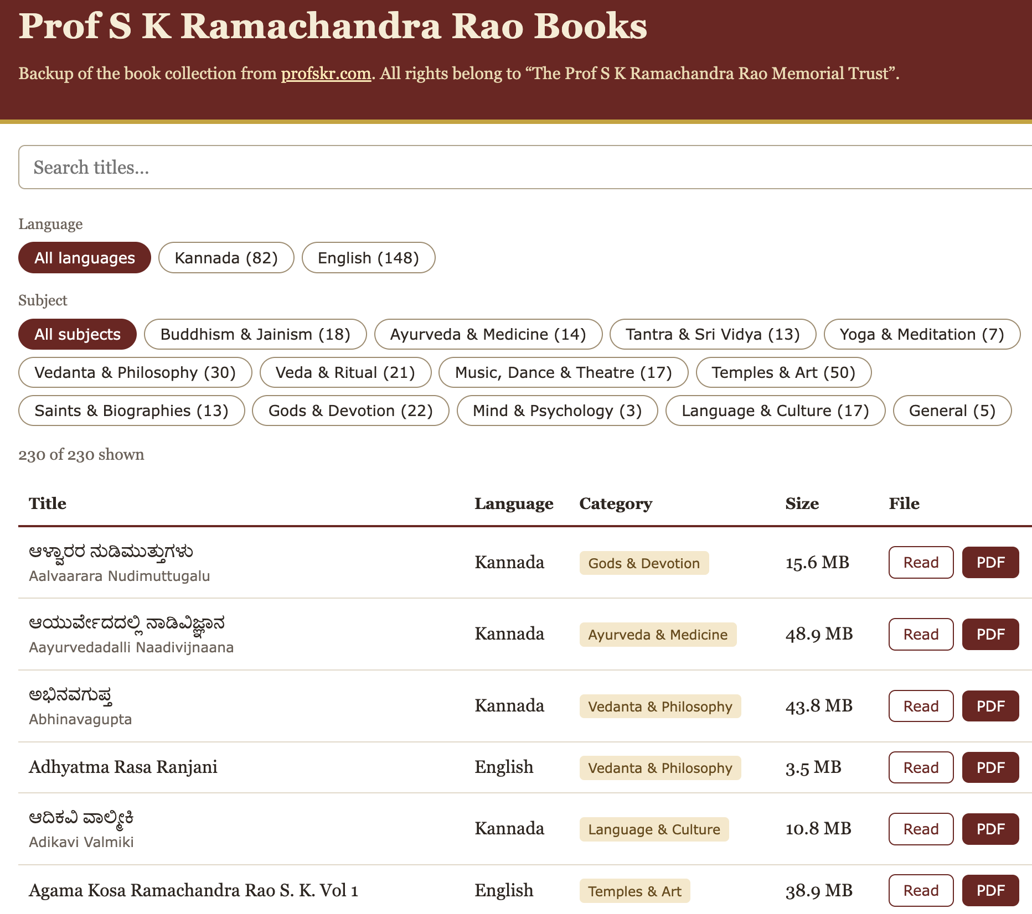This screenshot has height=914, width=1032.
Task: Pick Saints & Biographies (13) subject
Action: coord(132,411)
